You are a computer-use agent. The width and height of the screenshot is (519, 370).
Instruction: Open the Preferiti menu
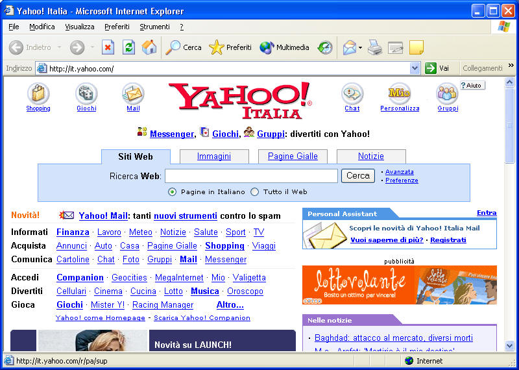117,27
